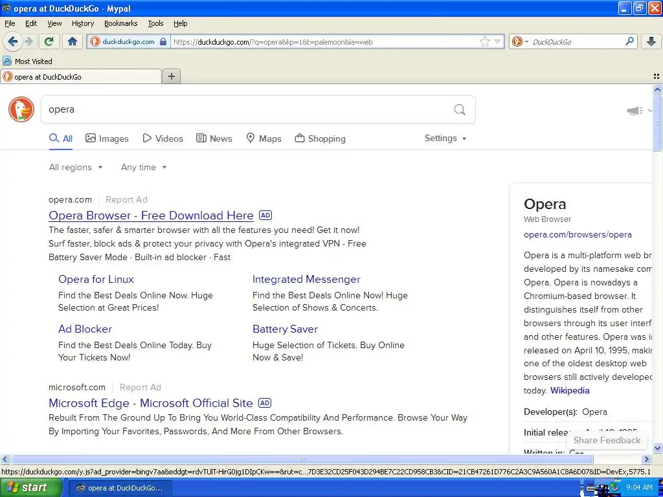Switch to the Videos results tab
The width and height of the screenshot is (663, 497).
tap(163, 138)
